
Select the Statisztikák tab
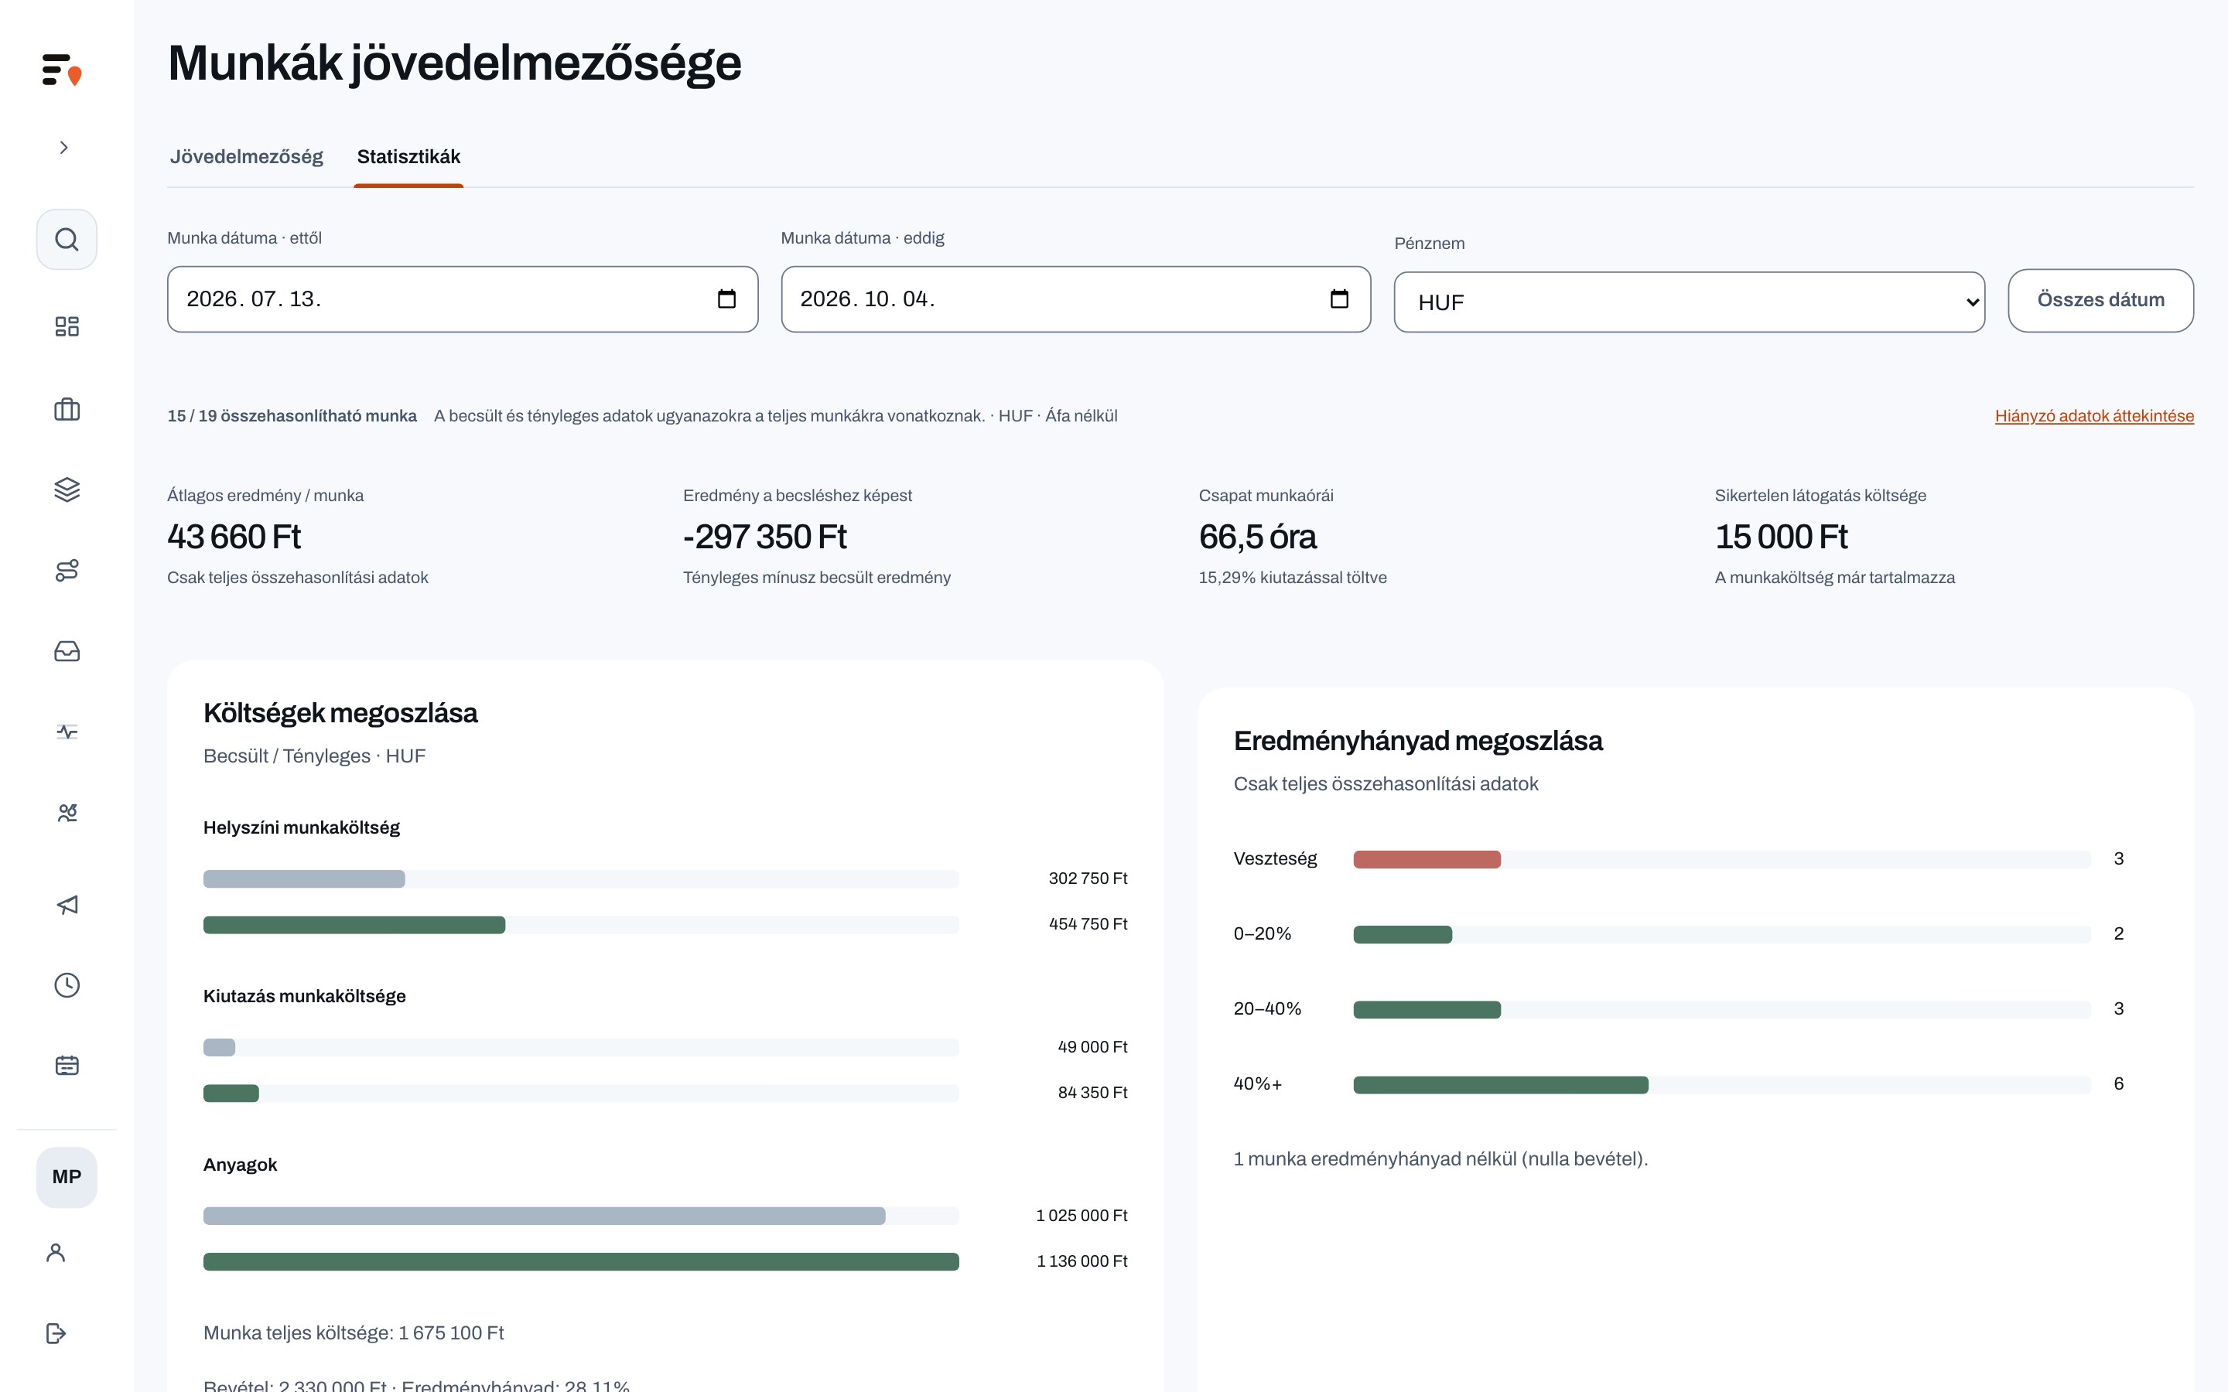point(408,156)
